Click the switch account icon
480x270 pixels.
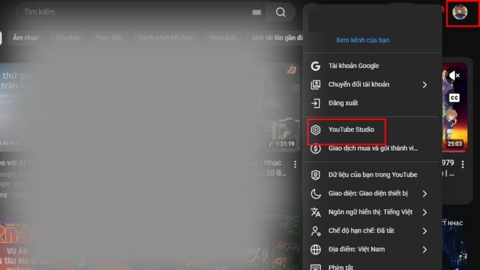(315, 84)
